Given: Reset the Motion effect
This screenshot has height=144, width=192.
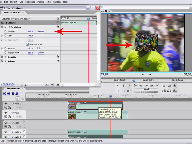Looking at the screenshot, I should 58,27.
